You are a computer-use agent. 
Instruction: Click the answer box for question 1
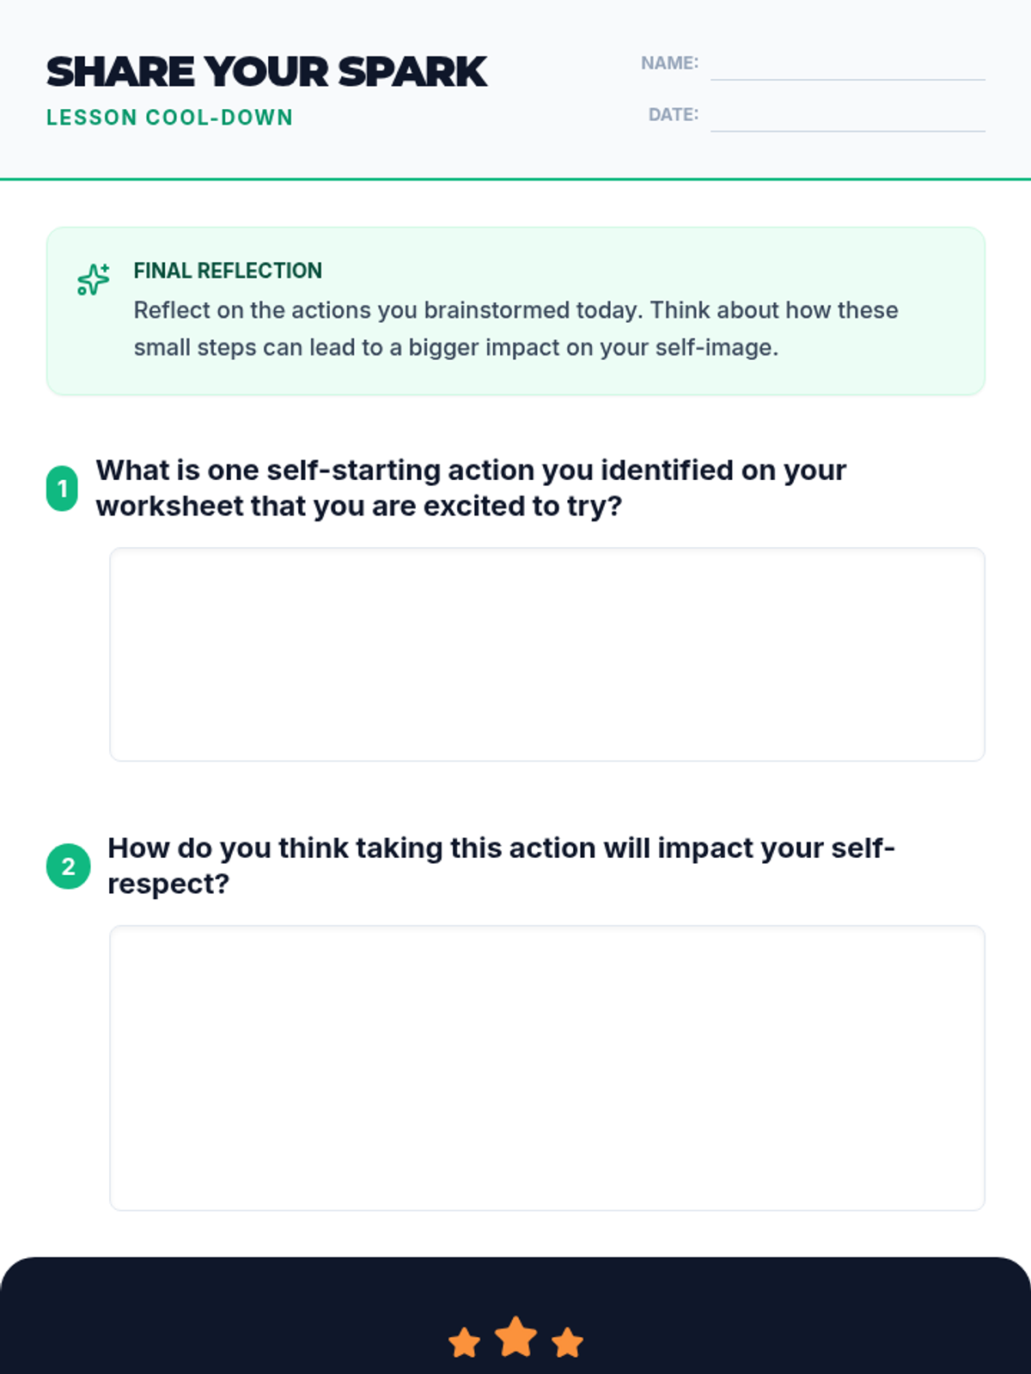547,654
